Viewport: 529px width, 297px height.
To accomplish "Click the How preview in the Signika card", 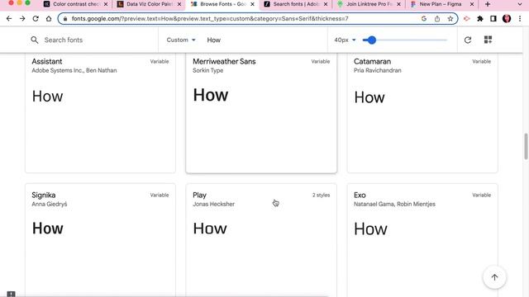I will point(48,229).
